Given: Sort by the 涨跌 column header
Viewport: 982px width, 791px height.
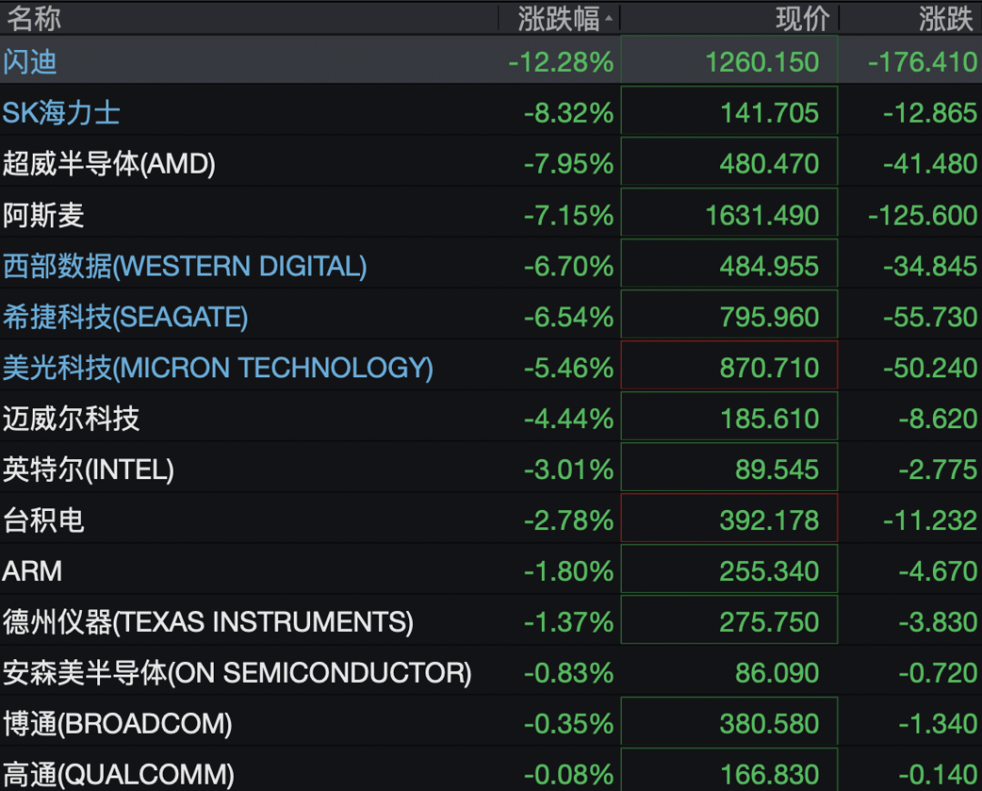Looking at the screenshot, I should tap(946, 19).
